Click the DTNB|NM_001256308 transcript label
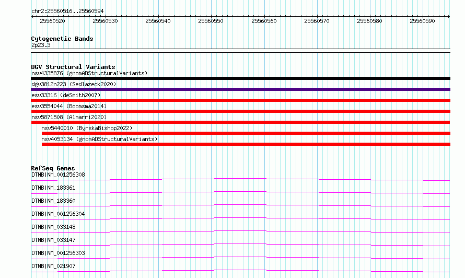 [58, 175]
